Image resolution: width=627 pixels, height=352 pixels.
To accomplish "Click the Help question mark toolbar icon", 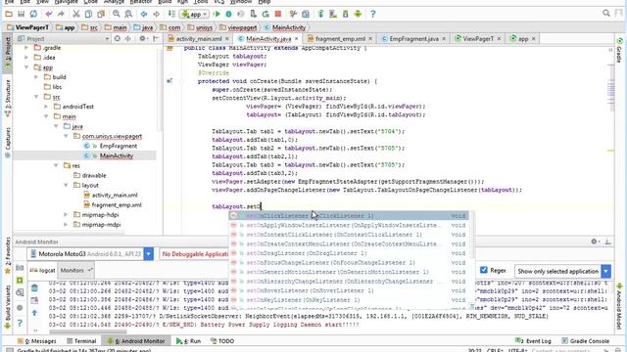I will tap(372, 14).
